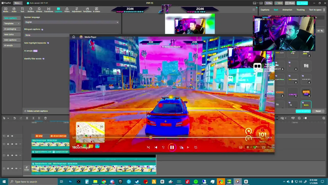
Task: Open Media Player subtitles/captions icon
Action: [x=241, y=147]
